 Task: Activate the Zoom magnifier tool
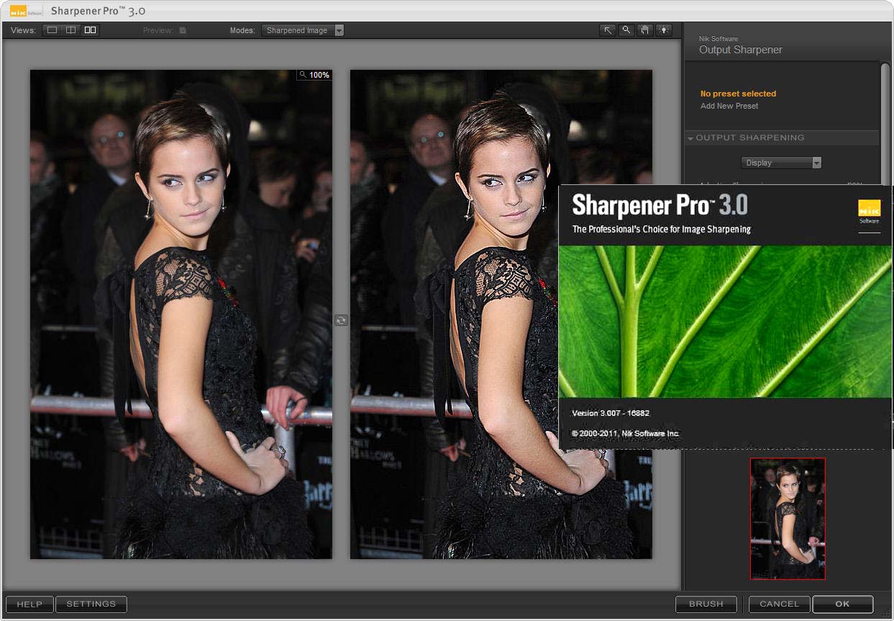(x=626, y=30)
